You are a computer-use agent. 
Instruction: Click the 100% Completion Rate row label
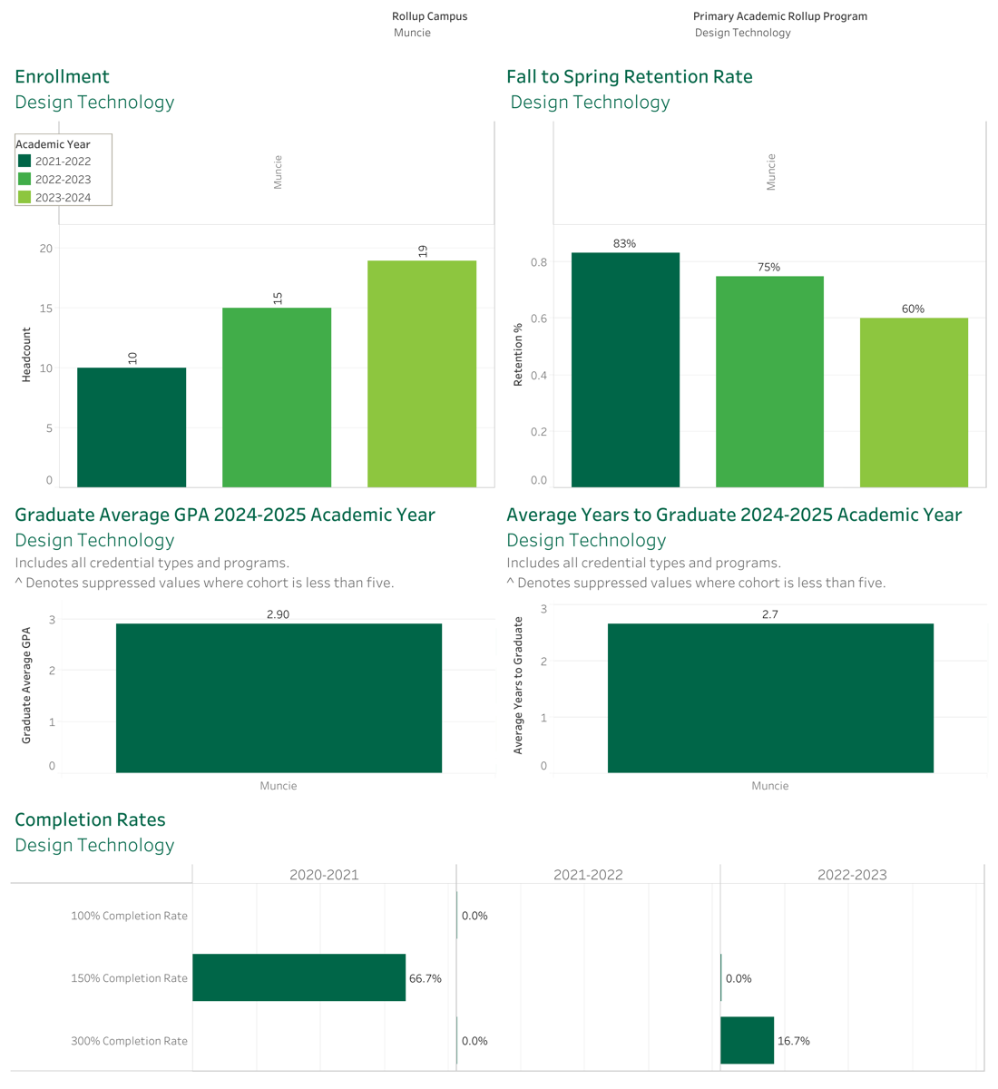(x=130, y=916)
